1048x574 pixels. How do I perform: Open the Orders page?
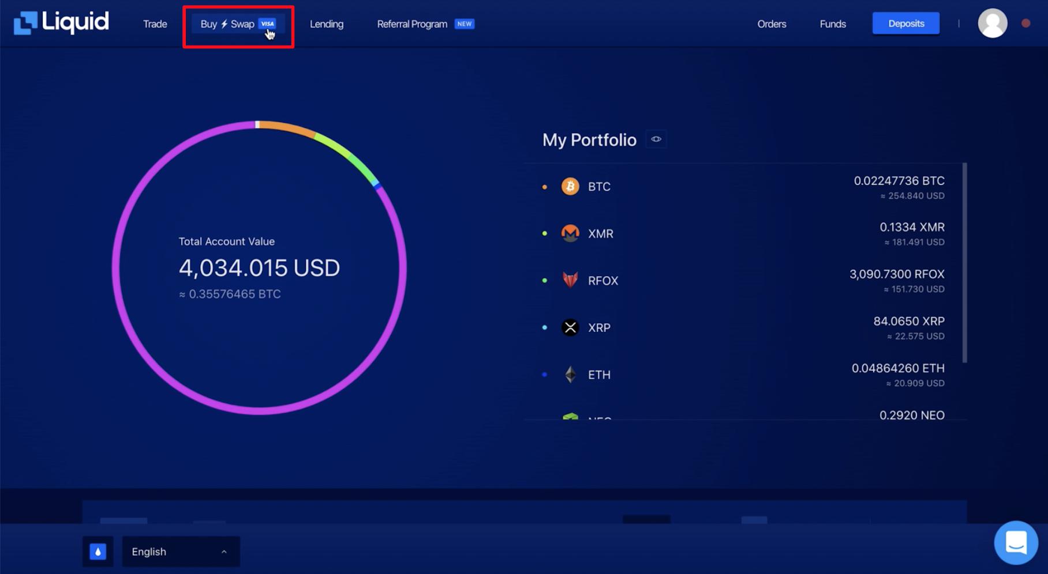tap(772, 24)
